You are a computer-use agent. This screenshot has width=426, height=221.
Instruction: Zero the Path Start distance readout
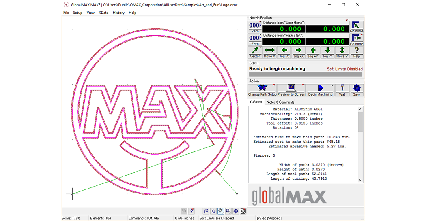click(x=255, y=40)
